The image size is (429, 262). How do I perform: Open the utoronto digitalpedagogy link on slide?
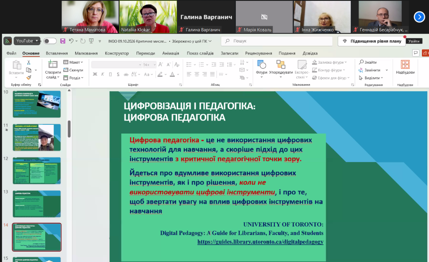[260, 242]
